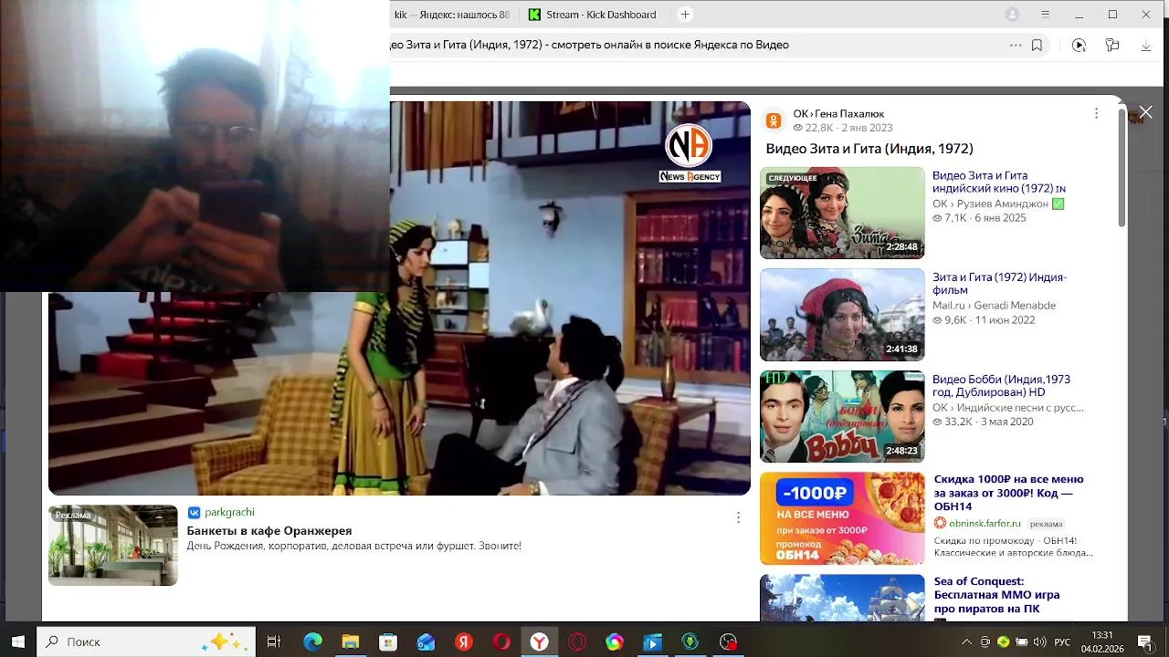Bookmark this page in address bar

coord(1037,45)
